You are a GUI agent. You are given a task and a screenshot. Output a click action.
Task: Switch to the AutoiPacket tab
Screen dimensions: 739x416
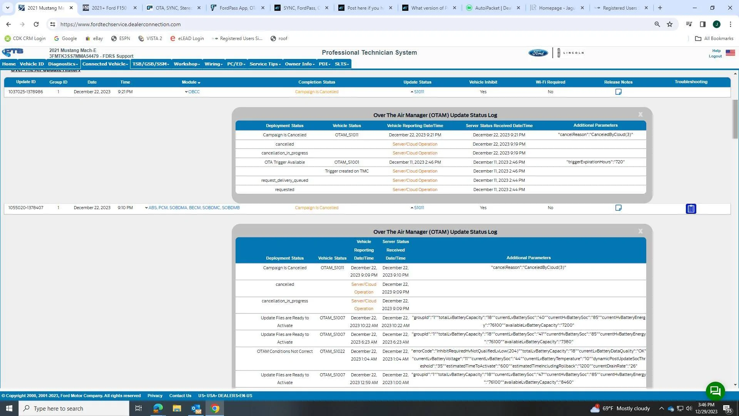click(493, 8)
